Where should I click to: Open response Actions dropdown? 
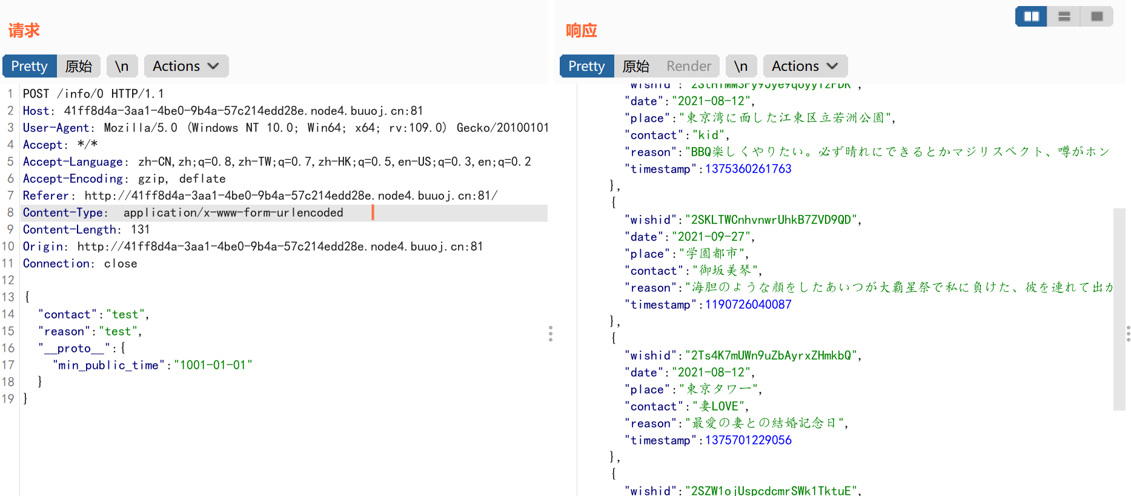pyautogui.click(x=805, y=66)
